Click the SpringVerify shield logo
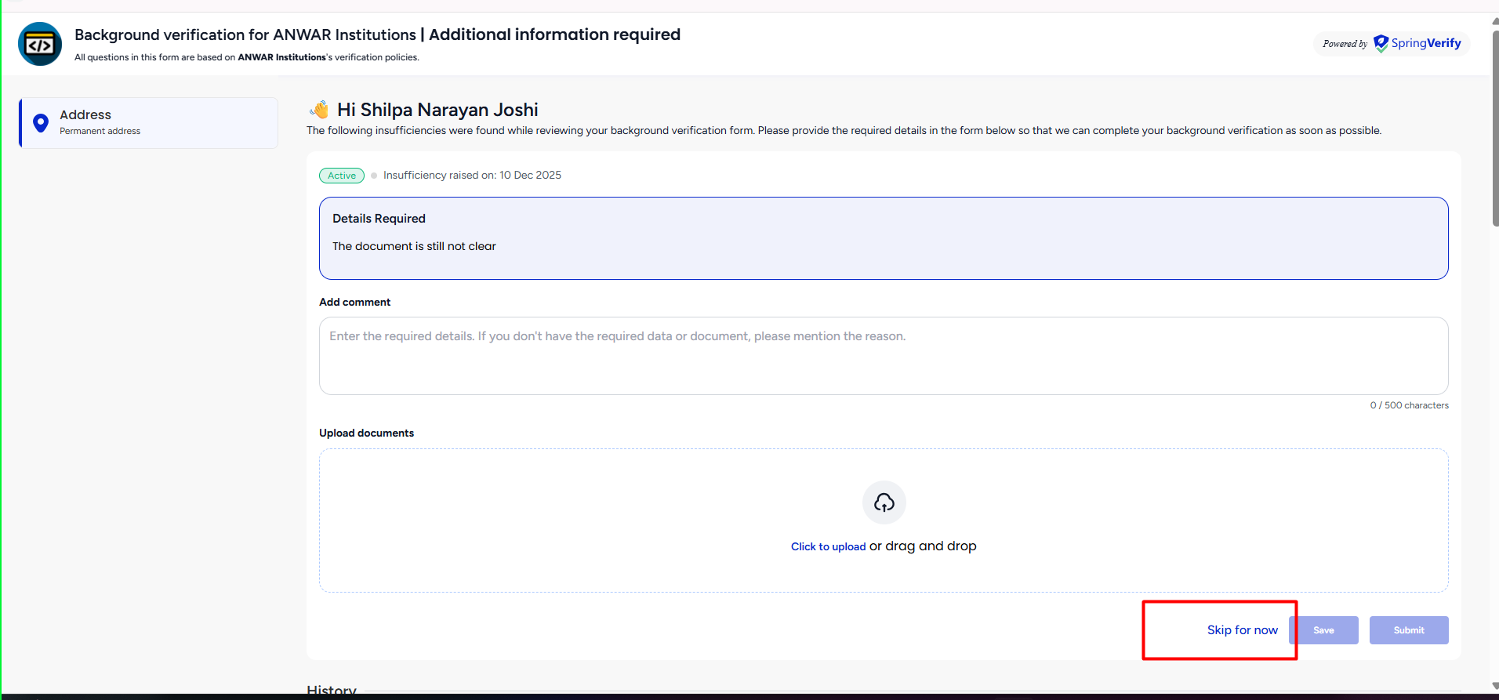Screen dimensions: 1499x700 click(1381, 44)
